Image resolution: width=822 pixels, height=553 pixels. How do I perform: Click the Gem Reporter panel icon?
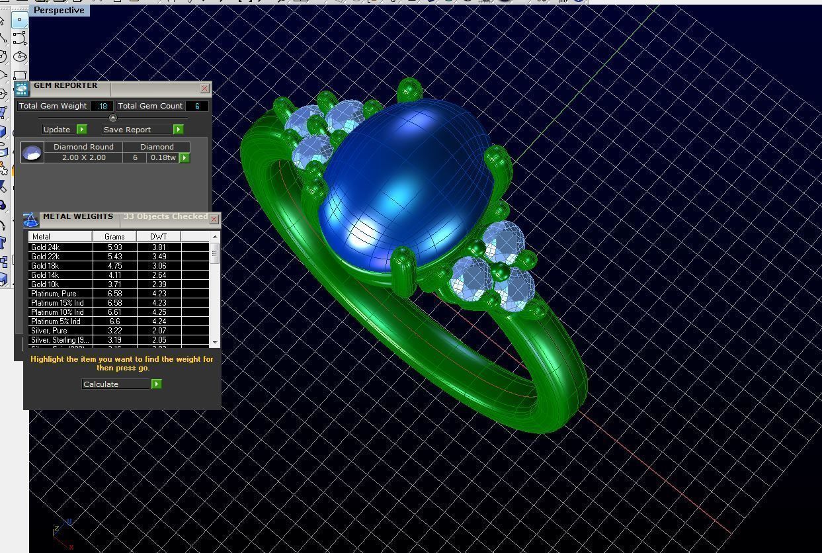(x=22, y=89)
